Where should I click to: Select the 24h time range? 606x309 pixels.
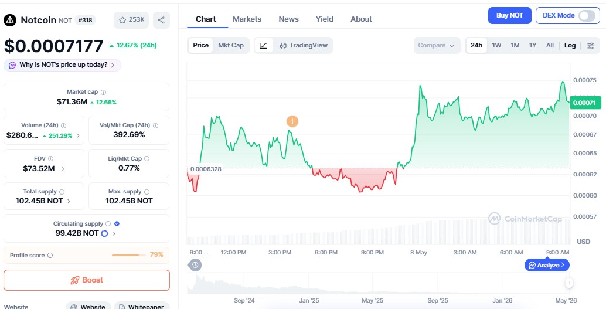coord(476,45)
